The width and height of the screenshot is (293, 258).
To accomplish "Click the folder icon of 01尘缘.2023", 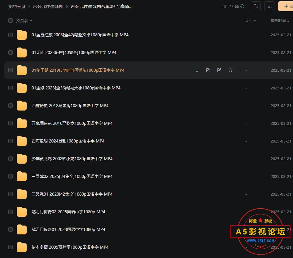I will click(x=22, y=88).
